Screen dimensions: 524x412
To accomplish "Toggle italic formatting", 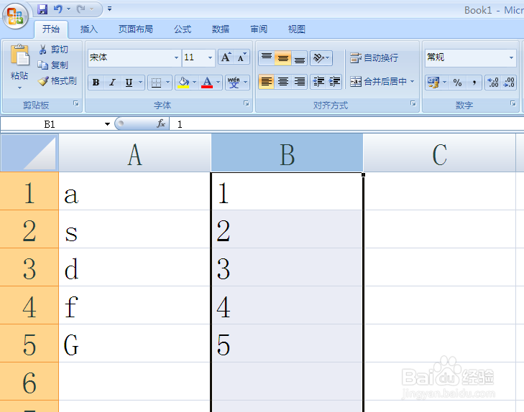I will (x=112, y=83).
